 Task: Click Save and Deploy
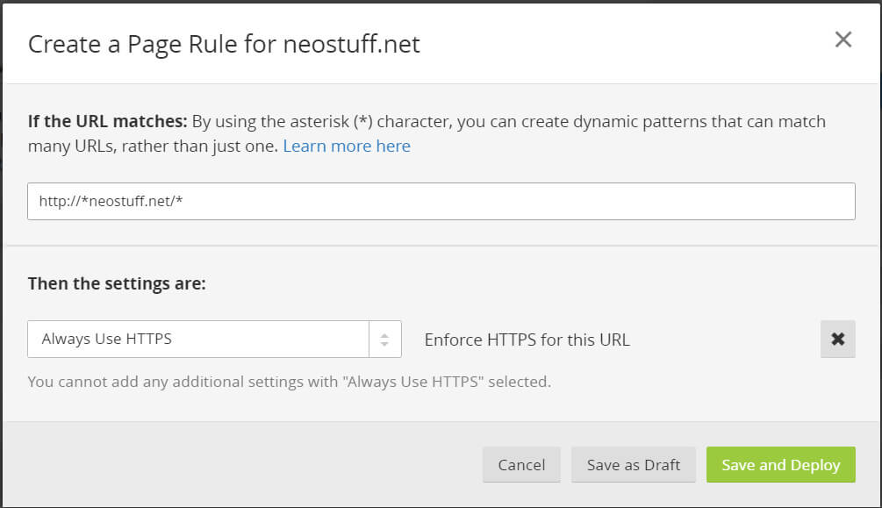click(x=781, y=465)
